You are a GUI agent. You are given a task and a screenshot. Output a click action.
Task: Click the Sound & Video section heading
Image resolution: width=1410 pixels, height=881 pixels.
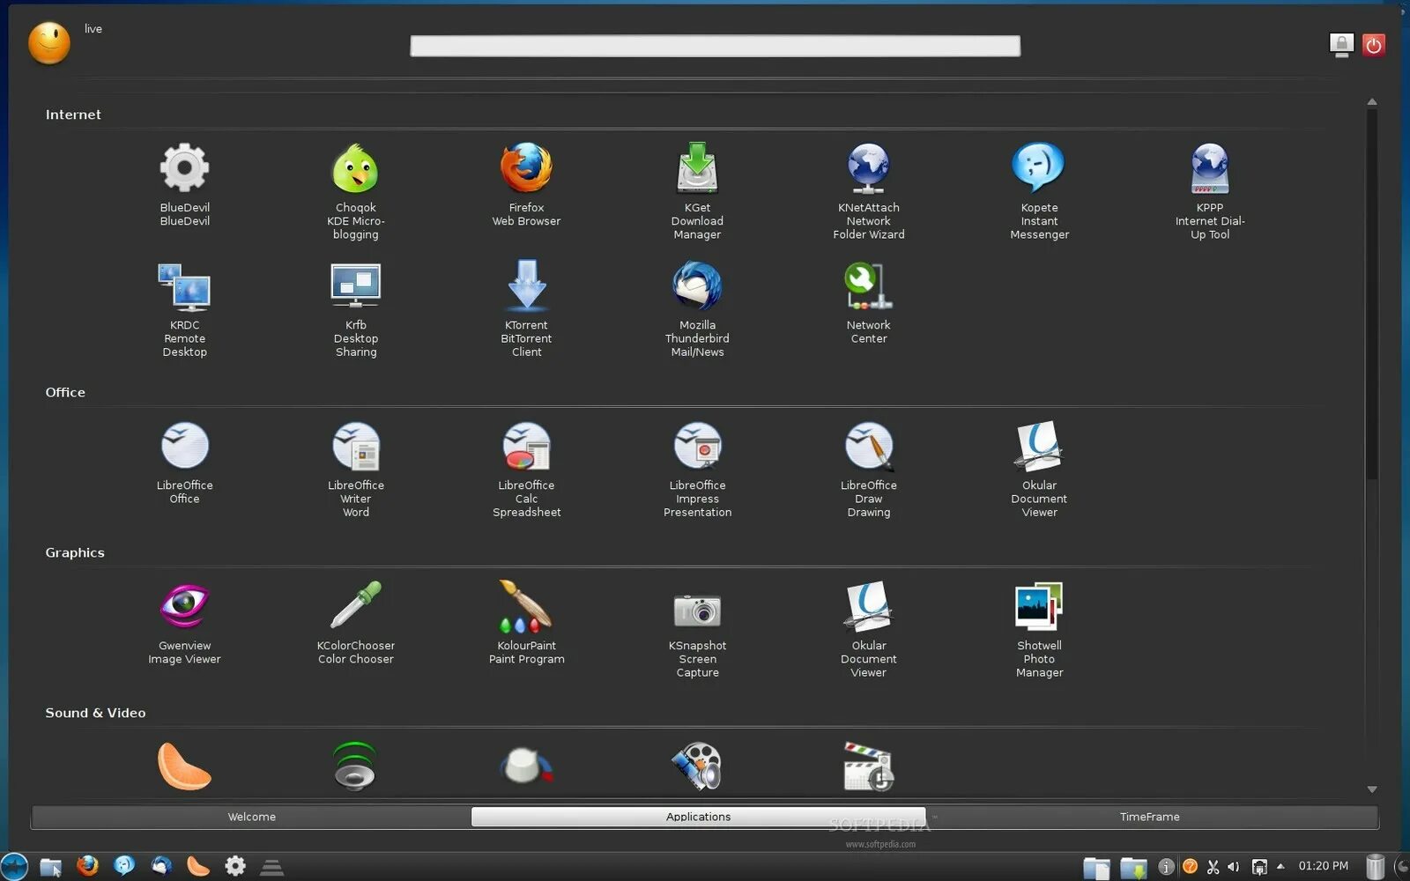coord(95,713)
